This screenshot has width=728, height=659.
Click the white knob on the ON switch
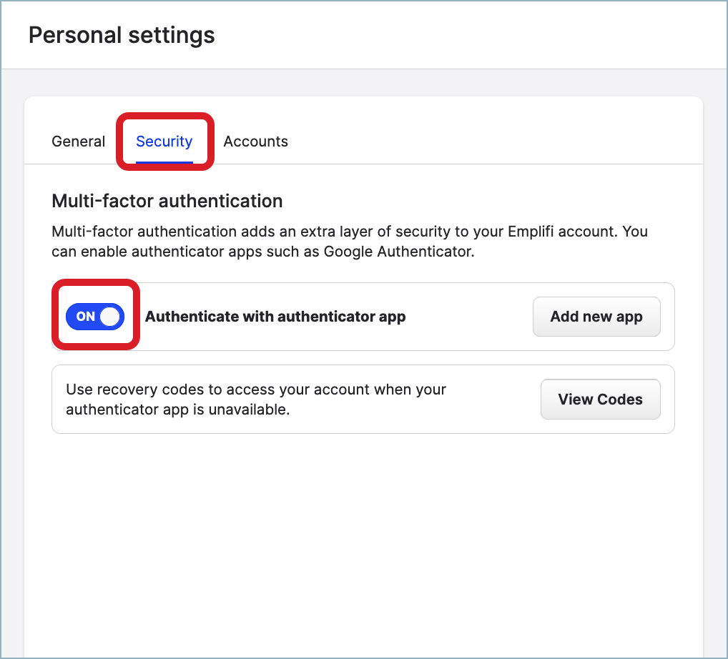[109, 317]
